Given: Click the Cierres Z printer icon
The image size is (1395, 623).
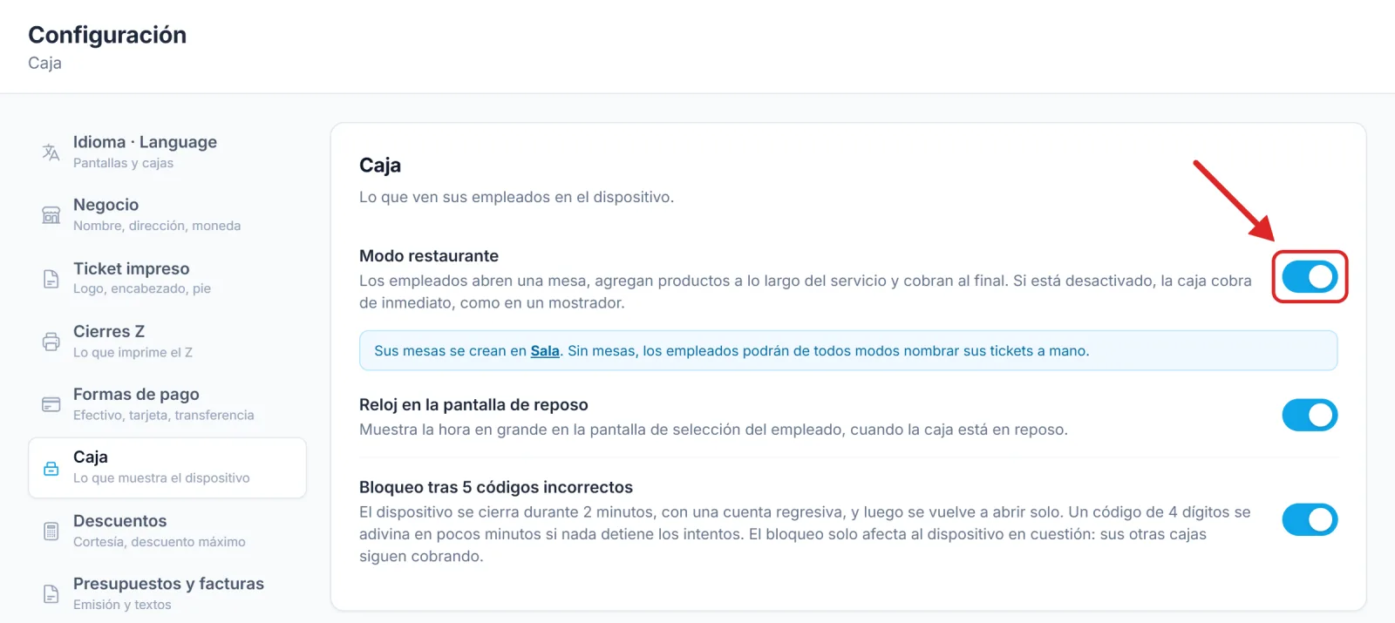Looking at the screenshot, I should coord(51,342).
